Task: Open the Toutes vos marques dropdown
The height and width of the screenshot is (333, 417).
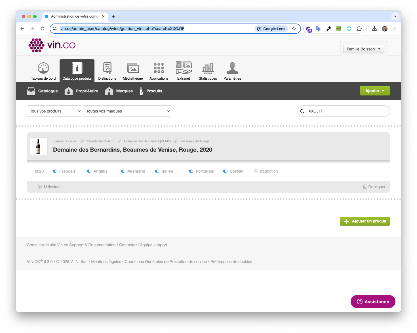Action: [x=127, y=111]
